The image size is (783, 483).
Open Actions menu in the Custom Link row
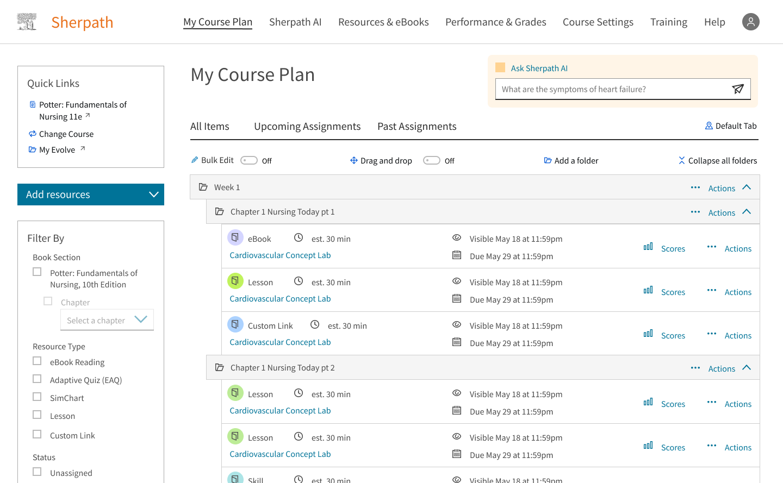pyautogui.click(x=738, y=335)
